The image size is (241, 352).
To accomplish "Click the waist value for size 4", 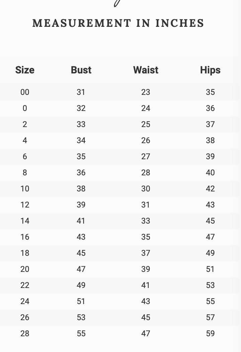I will click(x=146, y=140).
